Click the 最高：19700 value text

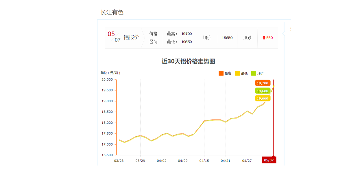179,34
